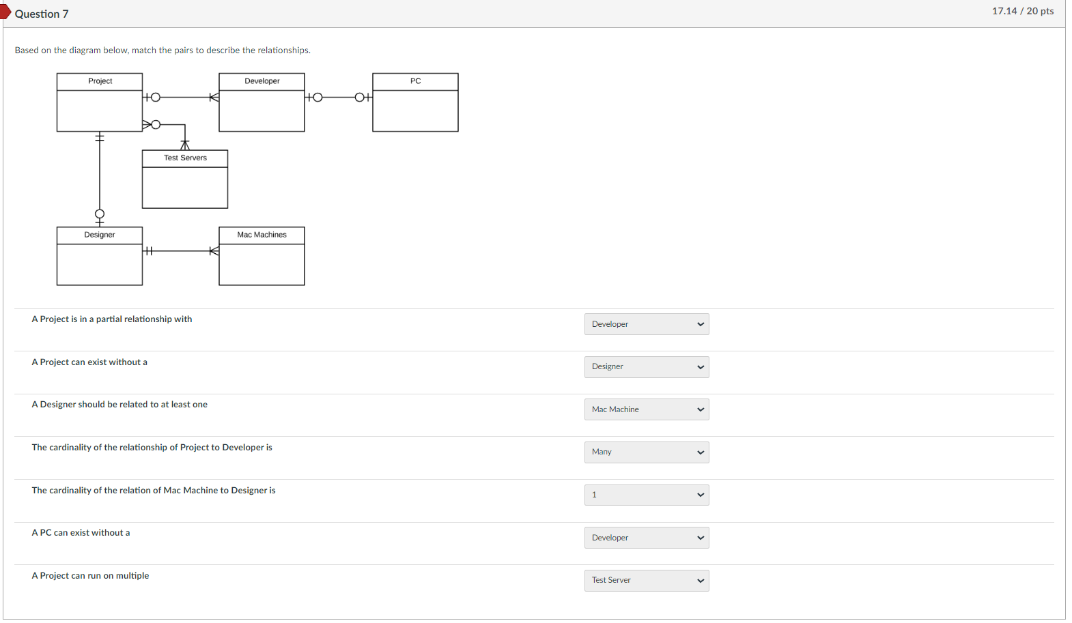Click the red flag marker beside Question 7
Screen dimensions: 1072x623
(5, 12)
